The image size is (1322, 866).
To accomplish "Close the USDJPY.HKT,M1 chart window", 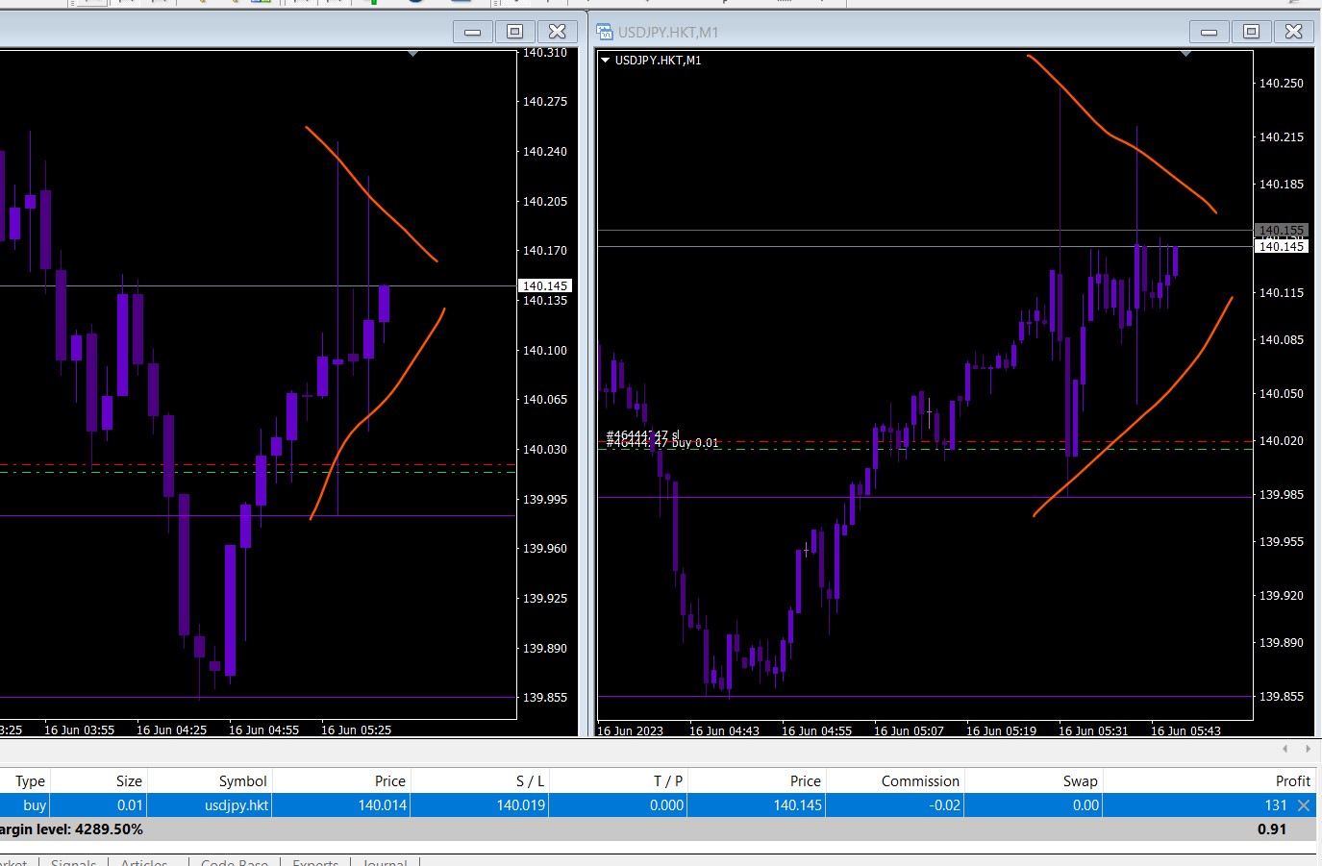I will pyautogui.click(x=1294, y=32).
